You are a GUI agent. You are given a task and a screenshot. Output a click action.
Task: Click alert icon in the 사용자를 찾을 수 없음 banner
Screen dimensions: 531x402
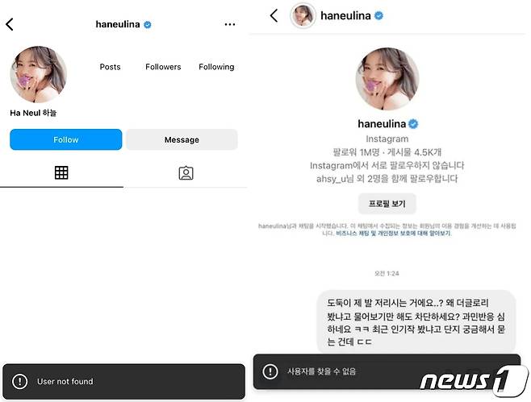click(x=270, y=371)
